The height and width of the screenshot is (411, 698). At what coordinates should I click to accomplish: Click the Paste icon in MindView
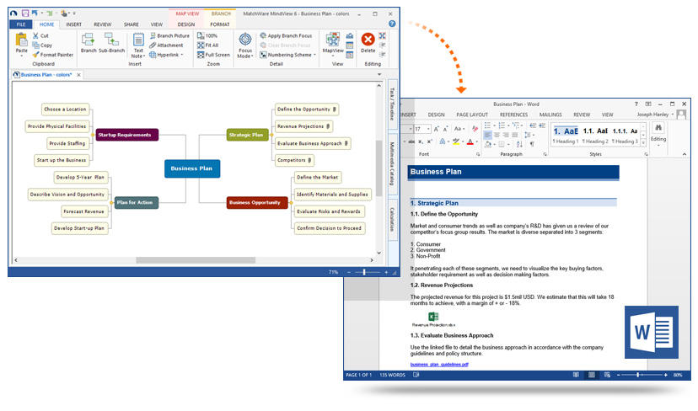[x=21, y=40]
